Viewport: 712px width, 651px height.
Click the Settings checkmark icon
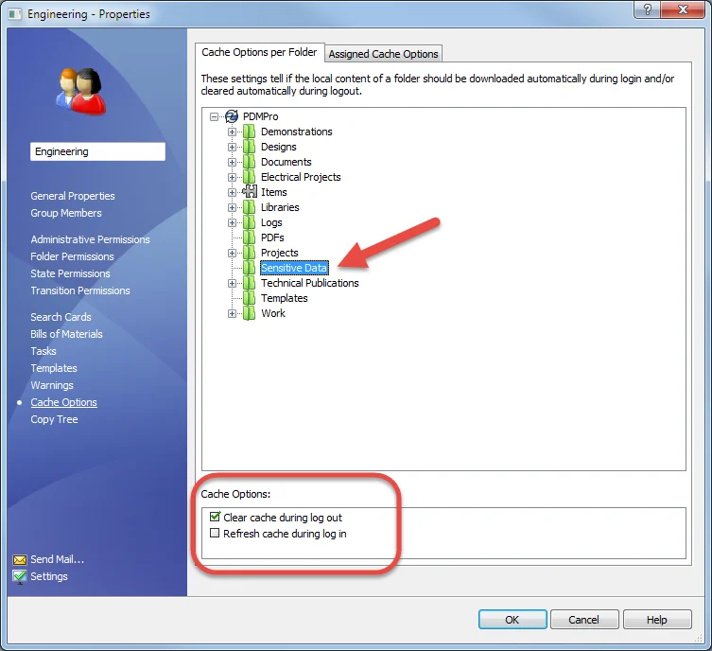(x=20, y=576)
